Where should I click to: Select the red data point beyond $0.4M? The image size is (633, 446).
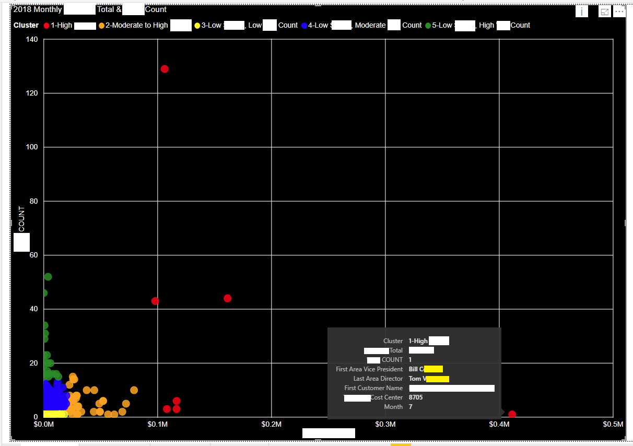512,414
